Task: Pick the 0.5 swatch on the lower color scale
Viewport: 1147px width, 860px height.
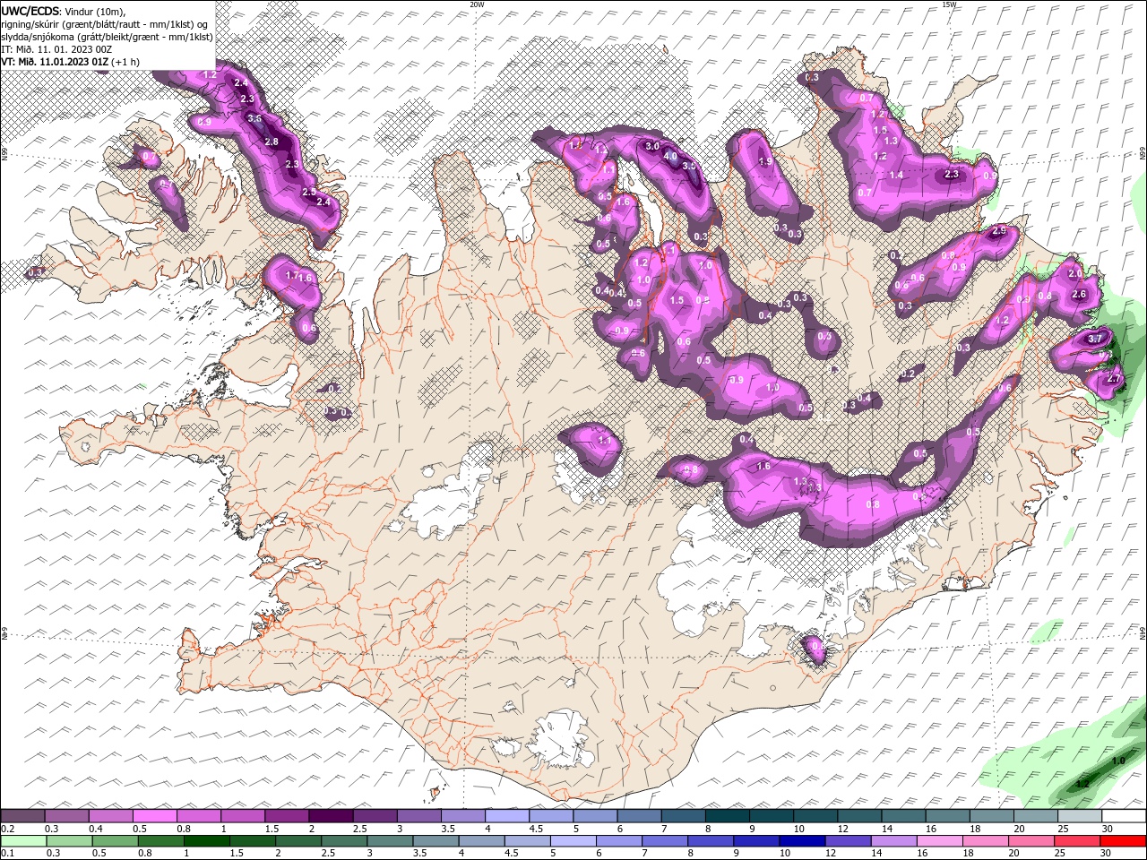Action: pyautogui.click(x=115, y=841)
